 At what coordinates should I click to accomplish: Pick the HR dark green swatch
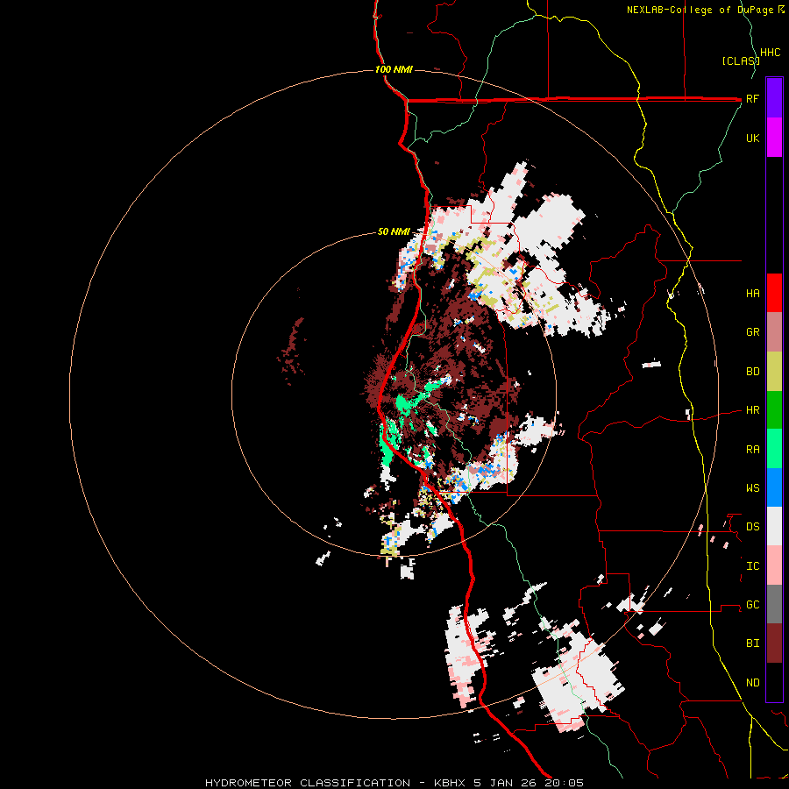[774, 410]
